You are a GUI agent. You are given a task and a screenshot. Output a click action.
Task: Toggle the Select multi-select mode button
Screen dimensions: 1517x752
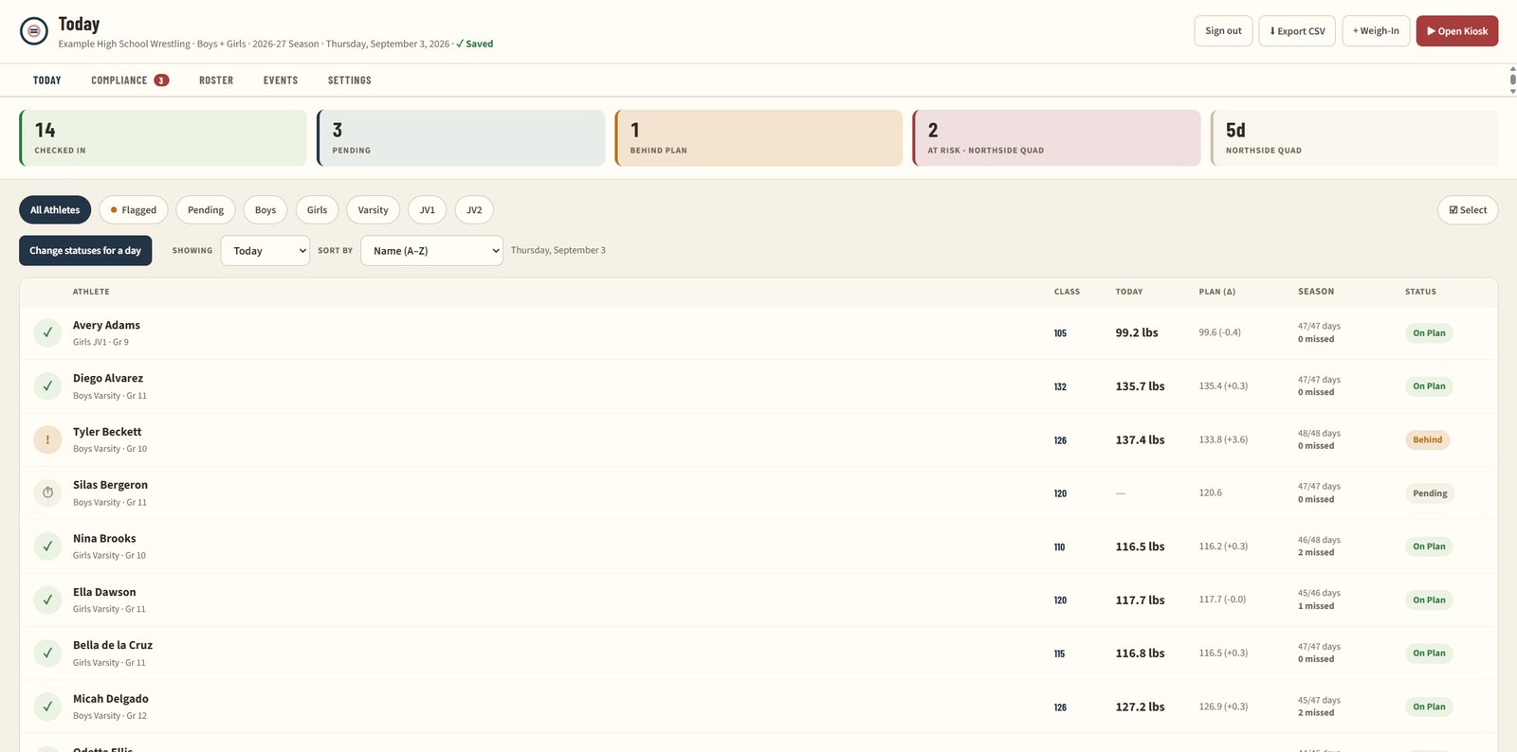click(x=1468, y=210)
